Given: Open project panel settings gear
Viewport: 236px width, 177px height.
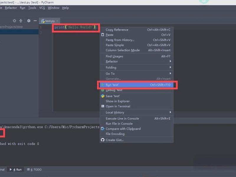Looking at the screenshot, I should [x=29, y=21].
